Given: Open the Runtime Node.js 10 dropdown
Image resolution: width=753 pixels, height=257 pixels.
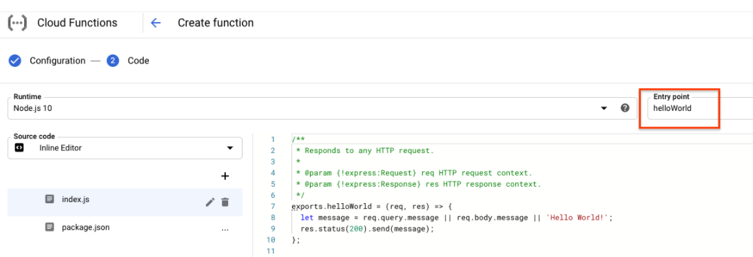Looking at the screenshot, I should pos(322,108).
